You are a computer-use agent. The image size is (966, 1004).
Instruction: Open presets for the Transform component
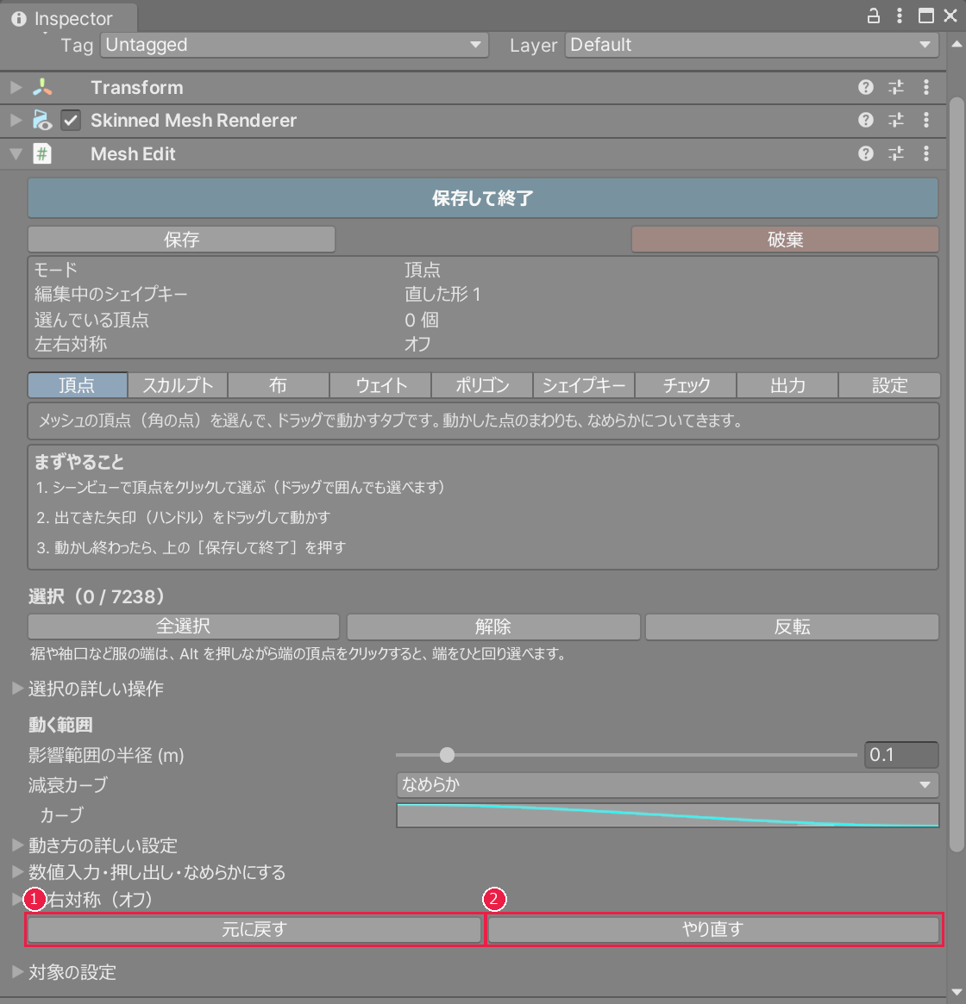[896, 87]
